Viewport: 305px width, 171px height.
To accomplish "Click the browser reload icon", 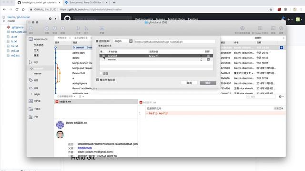I will [x=17, y=9].
